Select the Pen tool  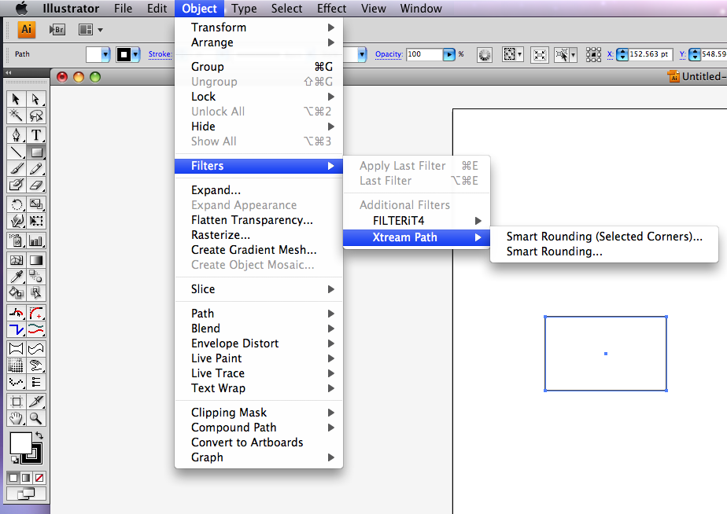pyautogui.click(x=17, y=135)
